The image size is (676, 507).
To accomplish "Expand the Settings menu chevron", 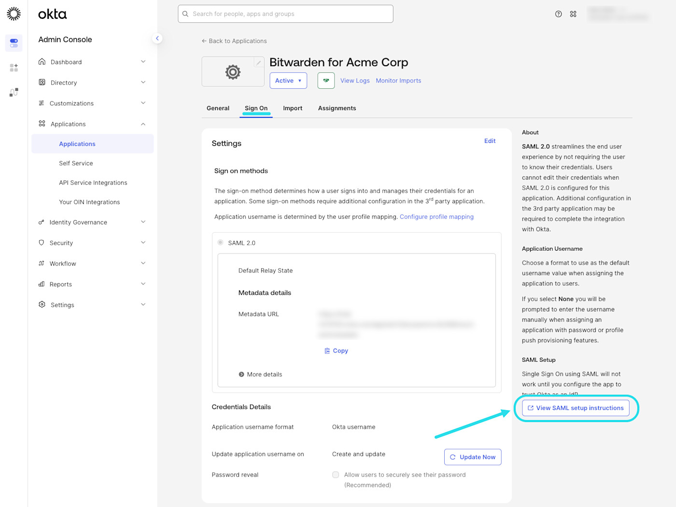I will coord(143,304).
